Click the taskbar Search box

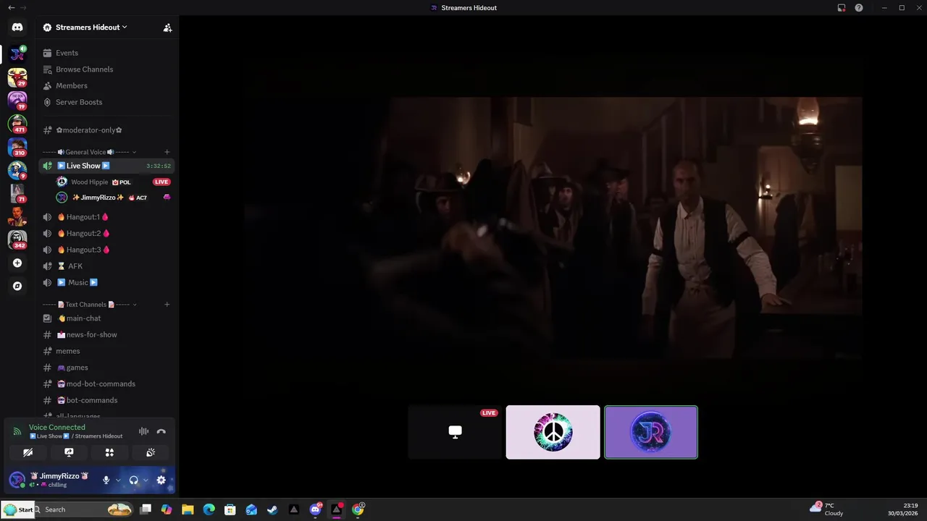[x=83, y=509]
